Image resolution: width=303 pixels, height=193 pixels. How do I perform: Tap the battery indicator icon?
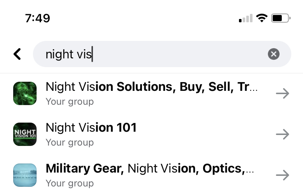point(281,18)
